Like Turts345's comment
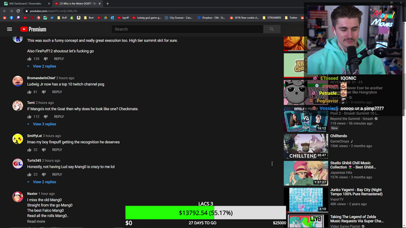406x228 pixels. click(x=29, y=175)
